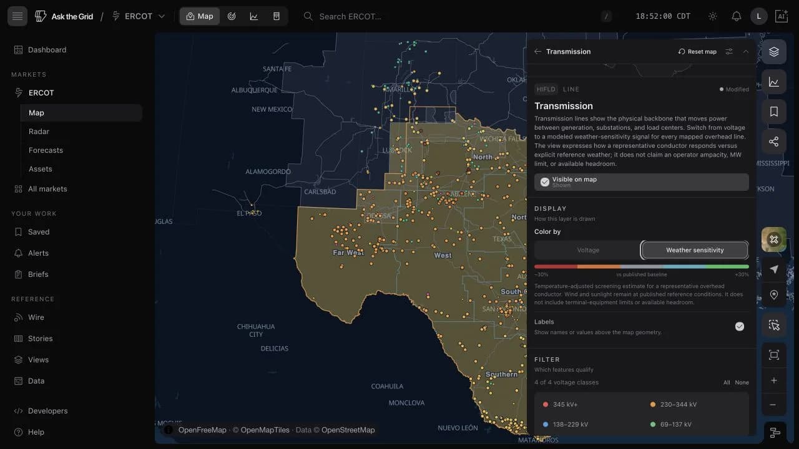
Task: Select ERCOT under Markets
Action: click(x=77, y=93)
